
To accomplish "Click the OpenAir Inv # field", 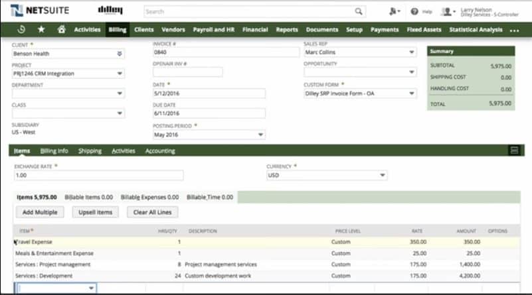I will 187,72.
